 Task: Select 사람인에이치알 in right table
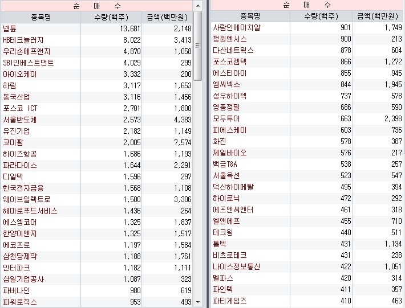237,27
